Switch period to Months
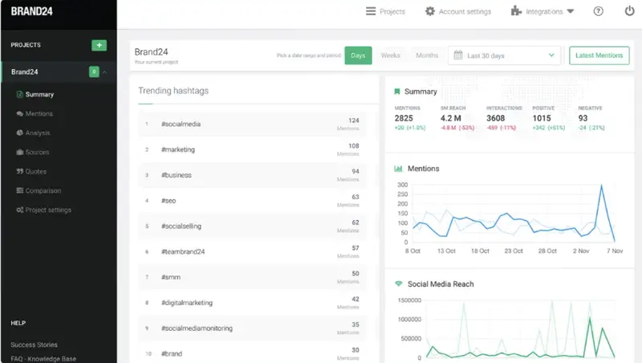This screenshot has width=642, height=363. 427,55
